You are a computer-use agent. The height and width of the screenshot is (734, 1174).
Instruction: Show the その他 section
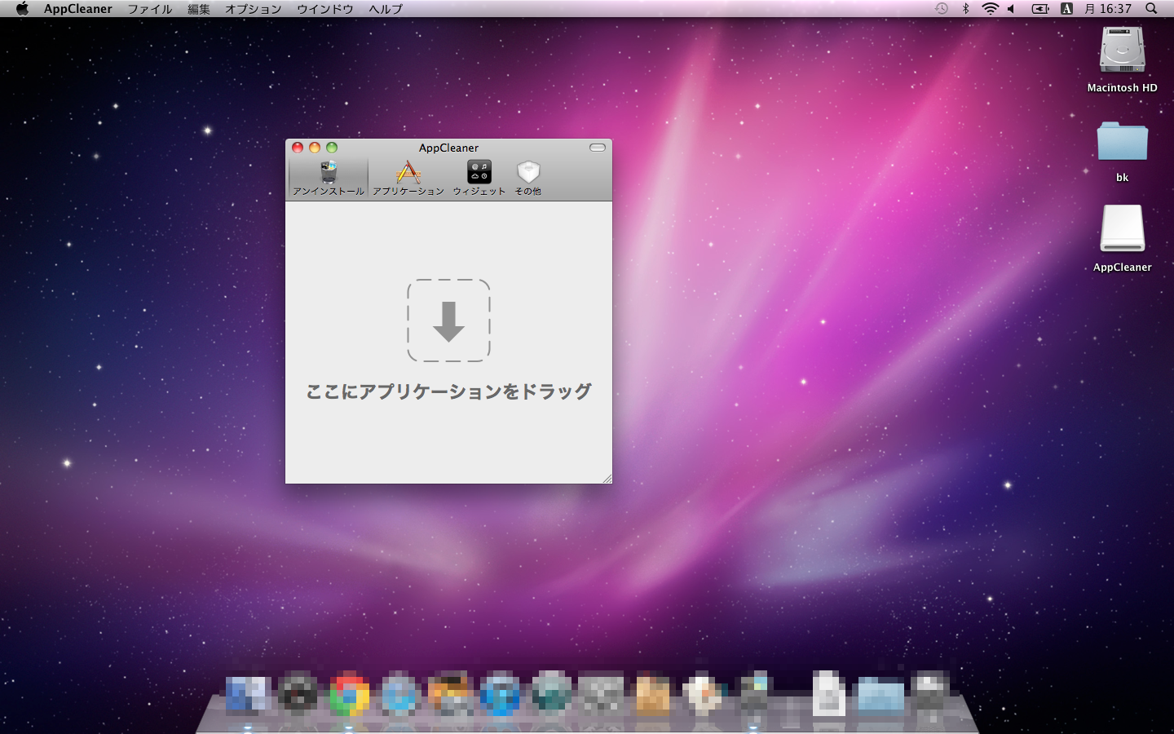[528, 178]
